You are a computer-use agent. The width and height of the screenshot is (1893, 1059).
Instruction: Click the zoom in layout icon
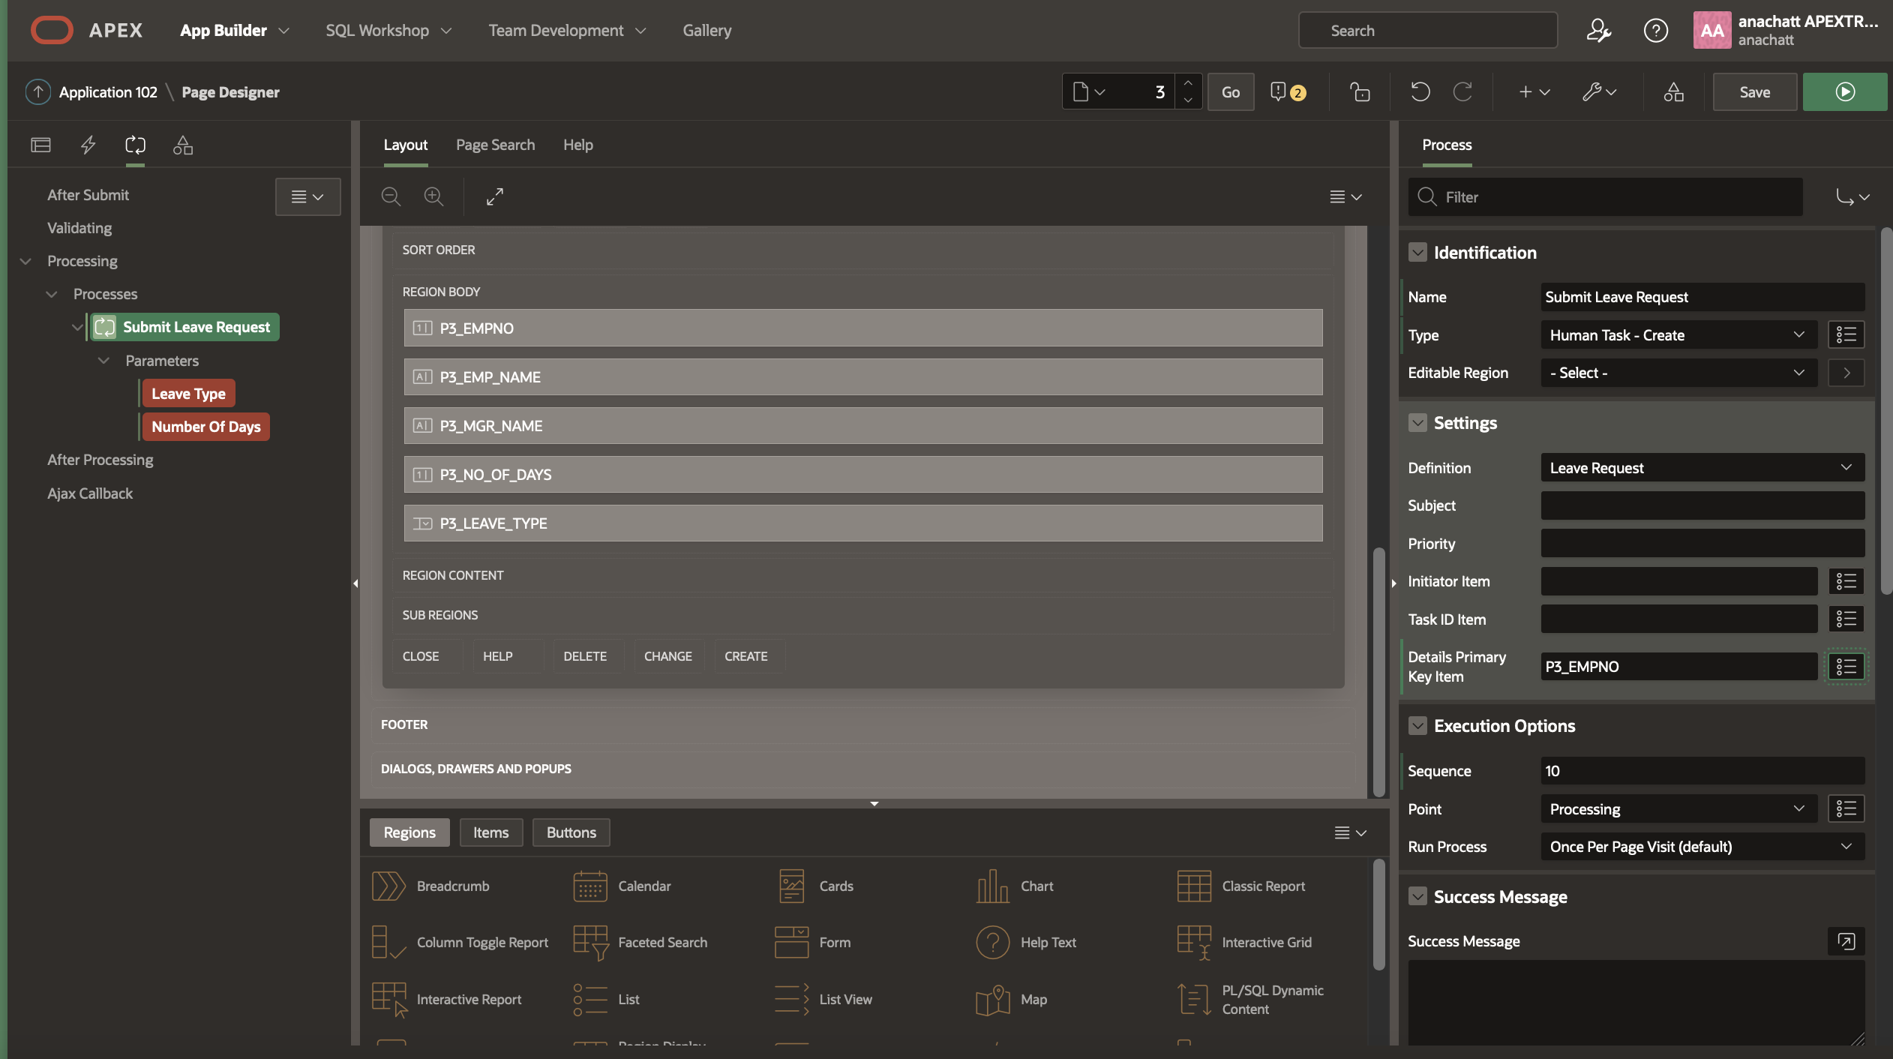click(433, 196)
